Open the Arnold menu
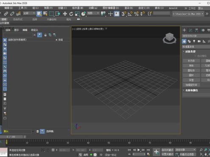Viewport: 210px width, 157px height. pyautogui.click(x=173, y=8)
